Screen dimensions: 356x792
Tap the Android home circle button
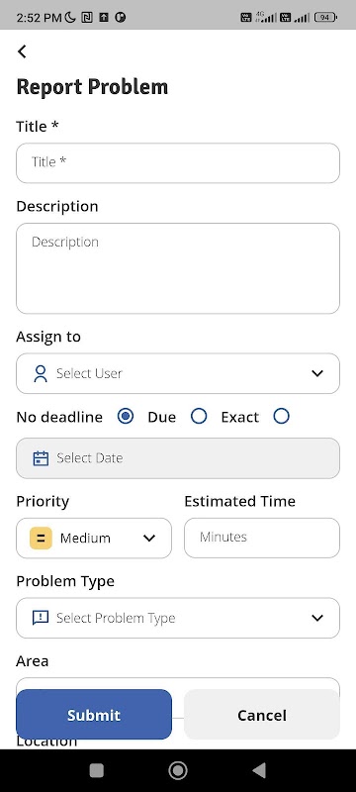(x=177, y=770)
